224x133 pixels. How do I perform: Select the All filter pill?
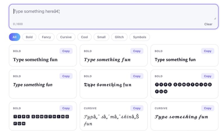tap(15, 37)
